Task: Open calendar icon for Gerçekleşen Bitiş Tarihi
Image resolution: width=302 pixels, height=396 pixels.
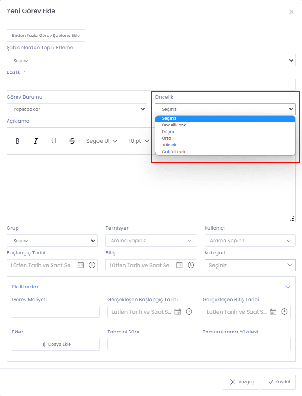Action: pyautogui.click(x=273, y=312)
